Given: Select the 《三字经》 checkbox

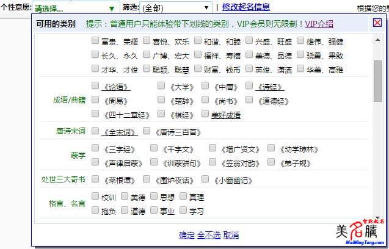Looking at the screenshot, I should [x=95, y=148].
